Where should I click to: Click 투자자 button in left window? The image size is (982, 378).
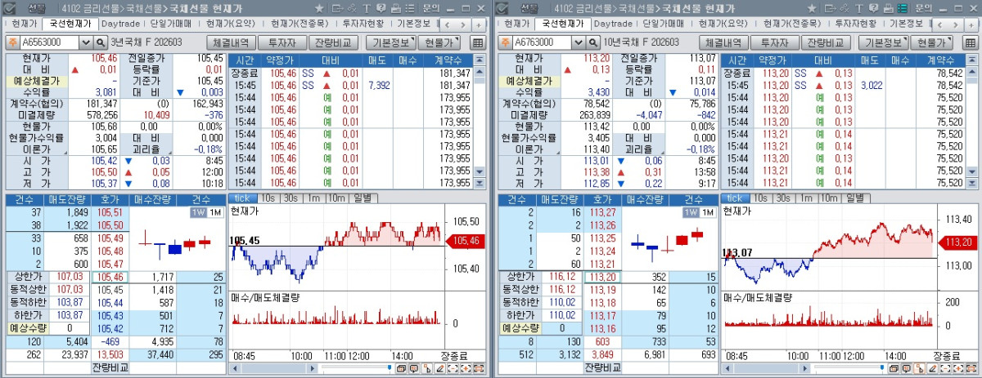coord(282,42)
